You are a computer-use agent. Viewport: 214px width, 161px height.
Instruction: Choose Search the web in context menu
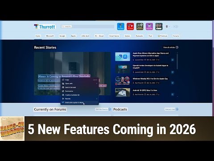coord(80,87)
